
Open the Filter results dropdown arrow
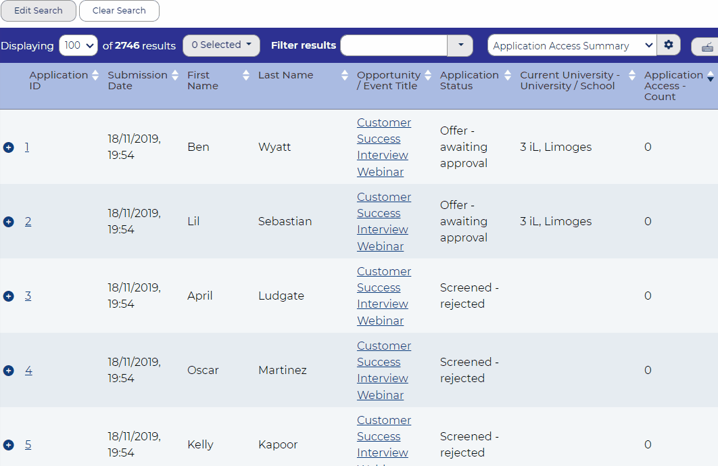(460, 45)
